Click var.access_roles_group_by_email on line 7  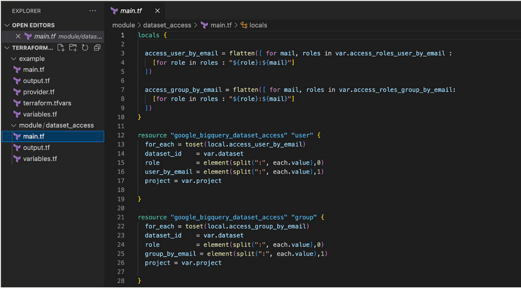(x=396, y=90)
